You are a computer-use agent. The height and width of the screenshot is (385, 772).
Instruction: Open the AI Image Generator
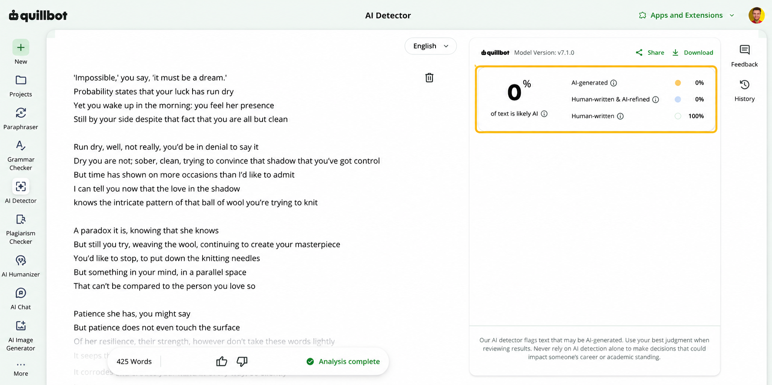(x=20, y=335)
